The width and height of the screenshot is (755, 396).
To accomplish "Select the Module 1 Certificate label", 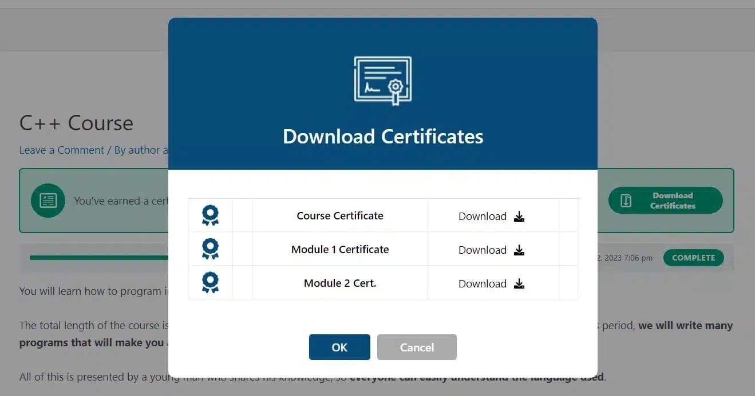I will (340, 249).
